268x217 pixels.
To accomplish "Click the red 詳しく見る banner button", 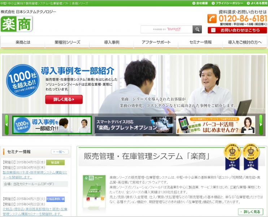I will click(x=64, y=99).
